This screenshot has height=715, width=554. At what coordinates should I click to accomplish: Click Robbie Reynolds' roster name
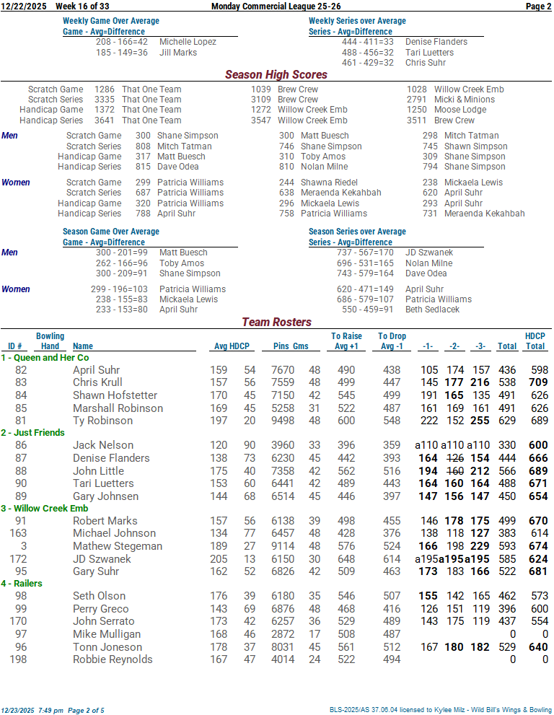(x=113, y=660)
